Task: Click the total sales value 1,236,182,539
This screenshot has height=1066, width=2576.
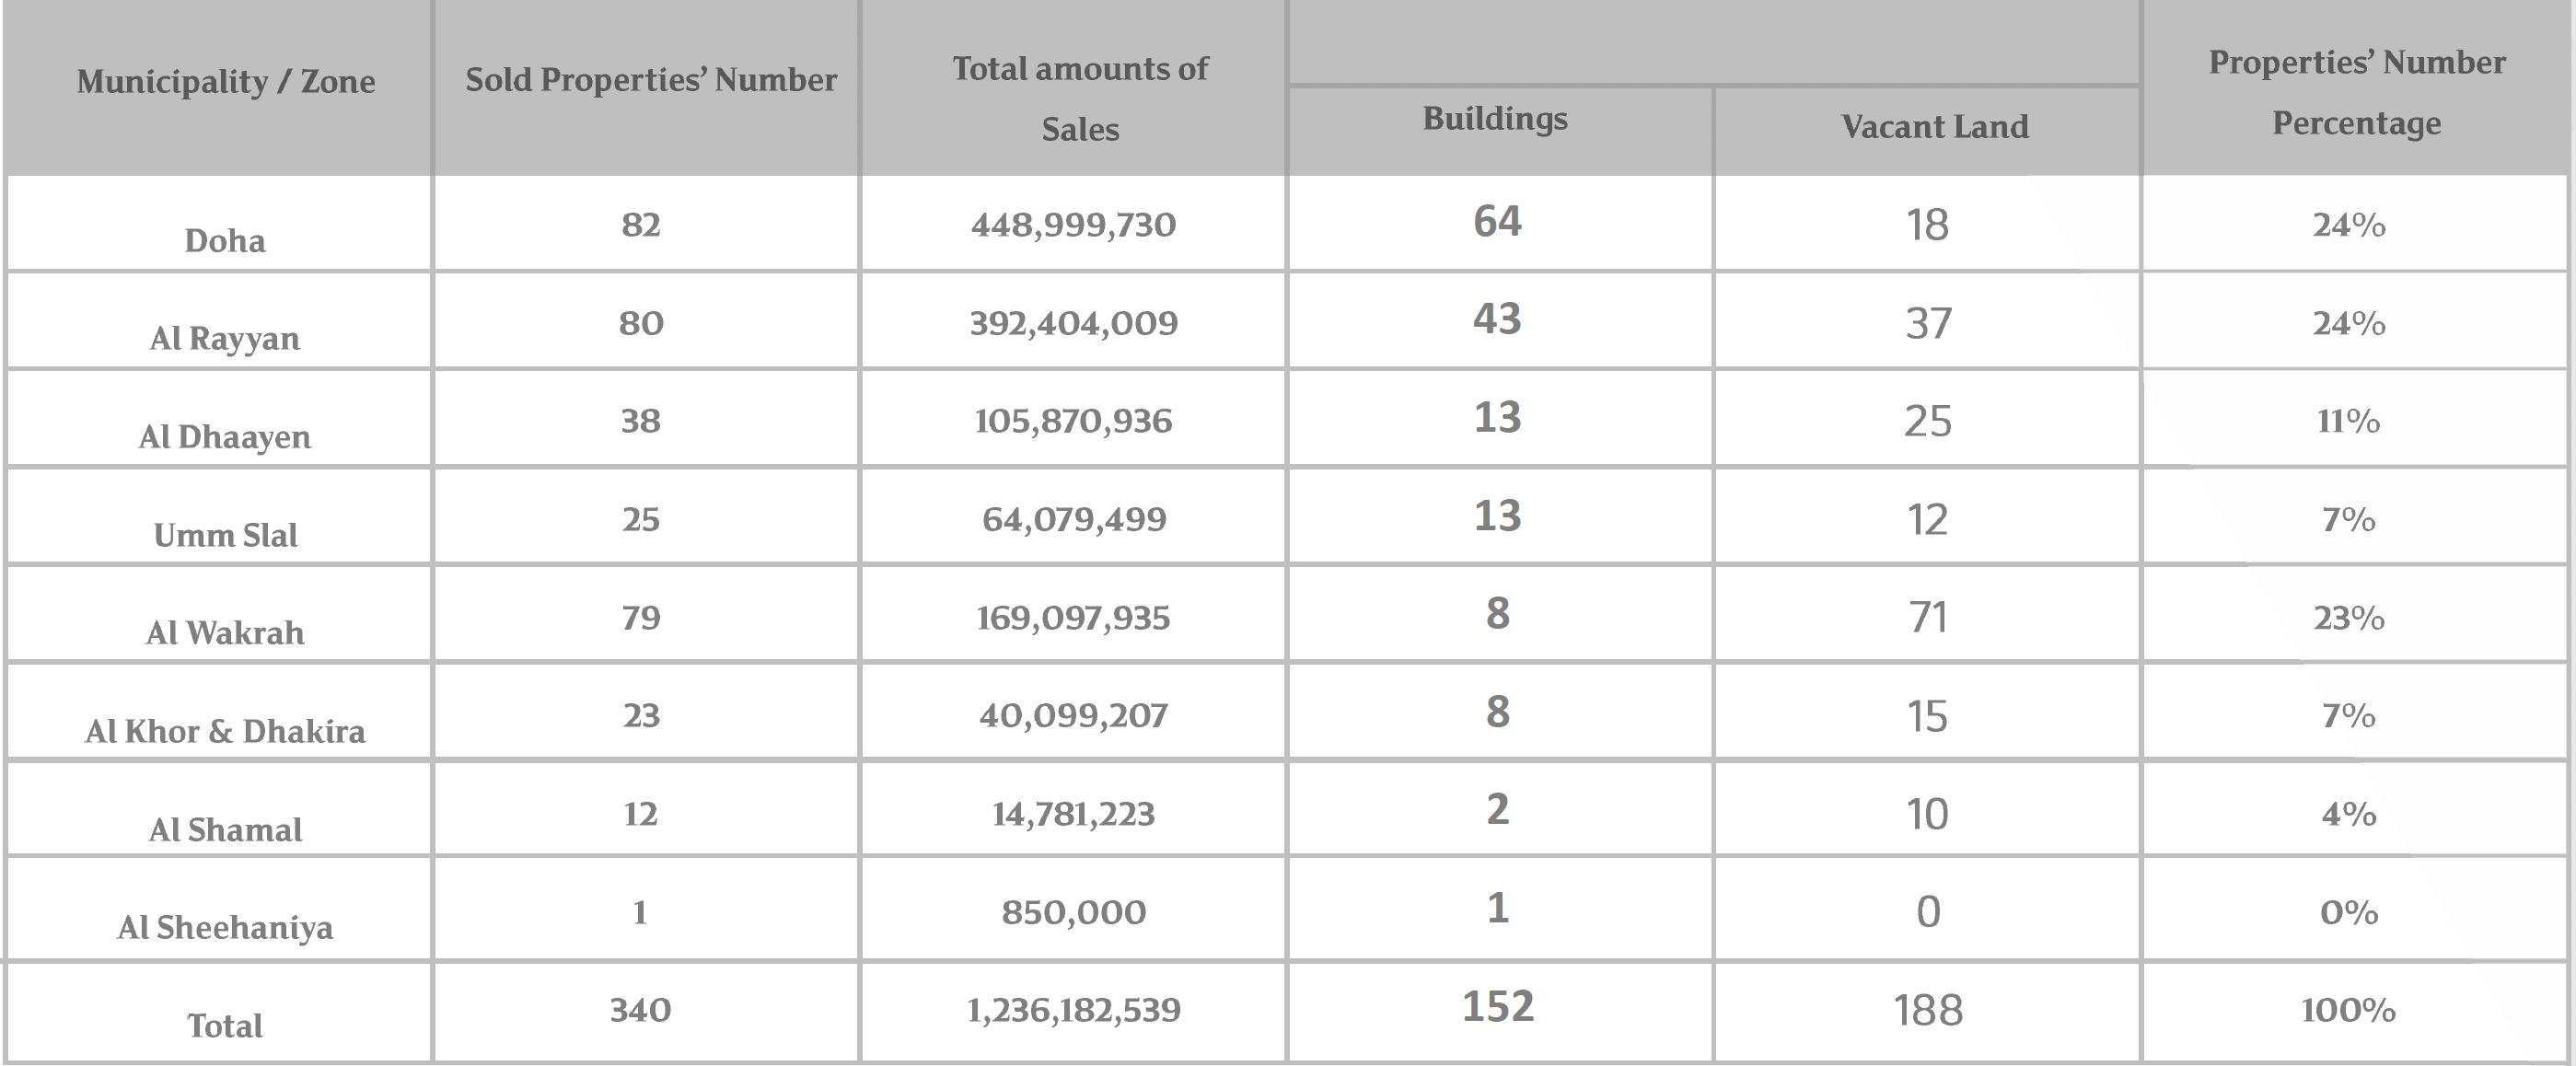Action: tap(1073, 1010)
